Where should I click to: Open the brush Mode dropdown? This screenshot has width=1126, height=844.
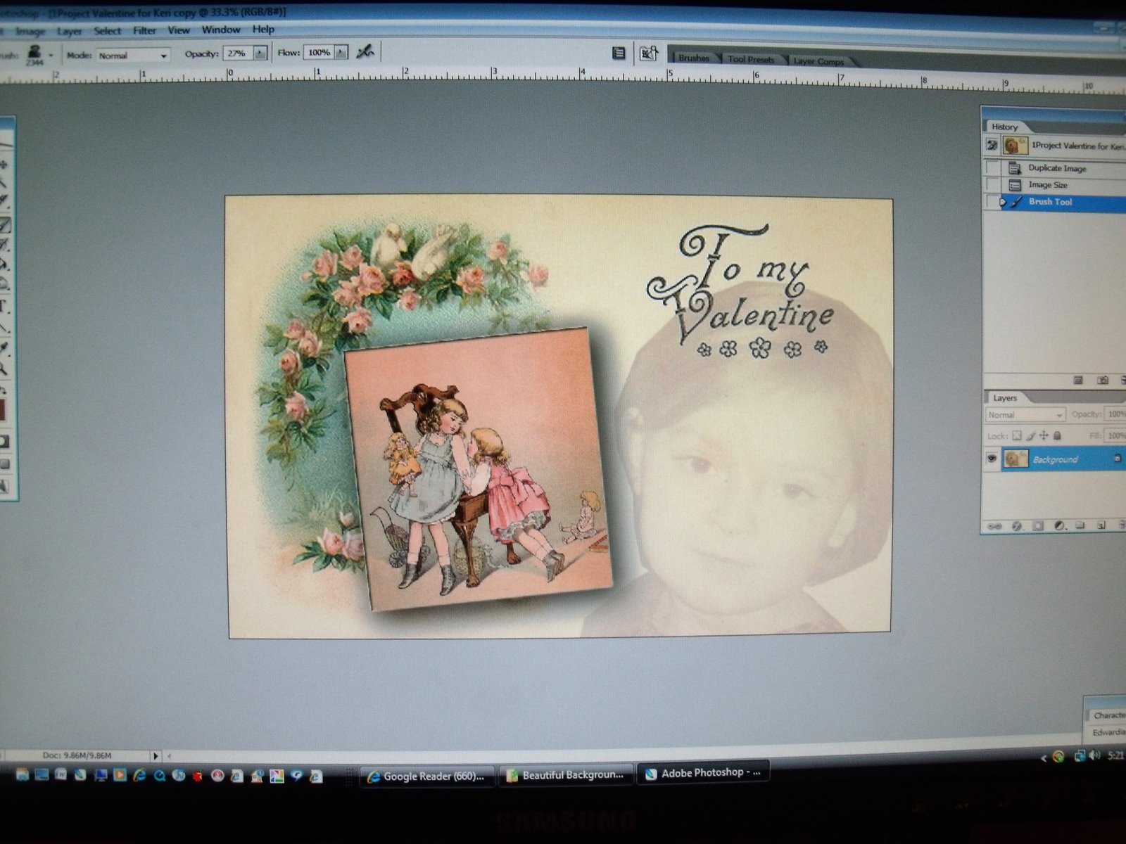click(x=133, y=55)
